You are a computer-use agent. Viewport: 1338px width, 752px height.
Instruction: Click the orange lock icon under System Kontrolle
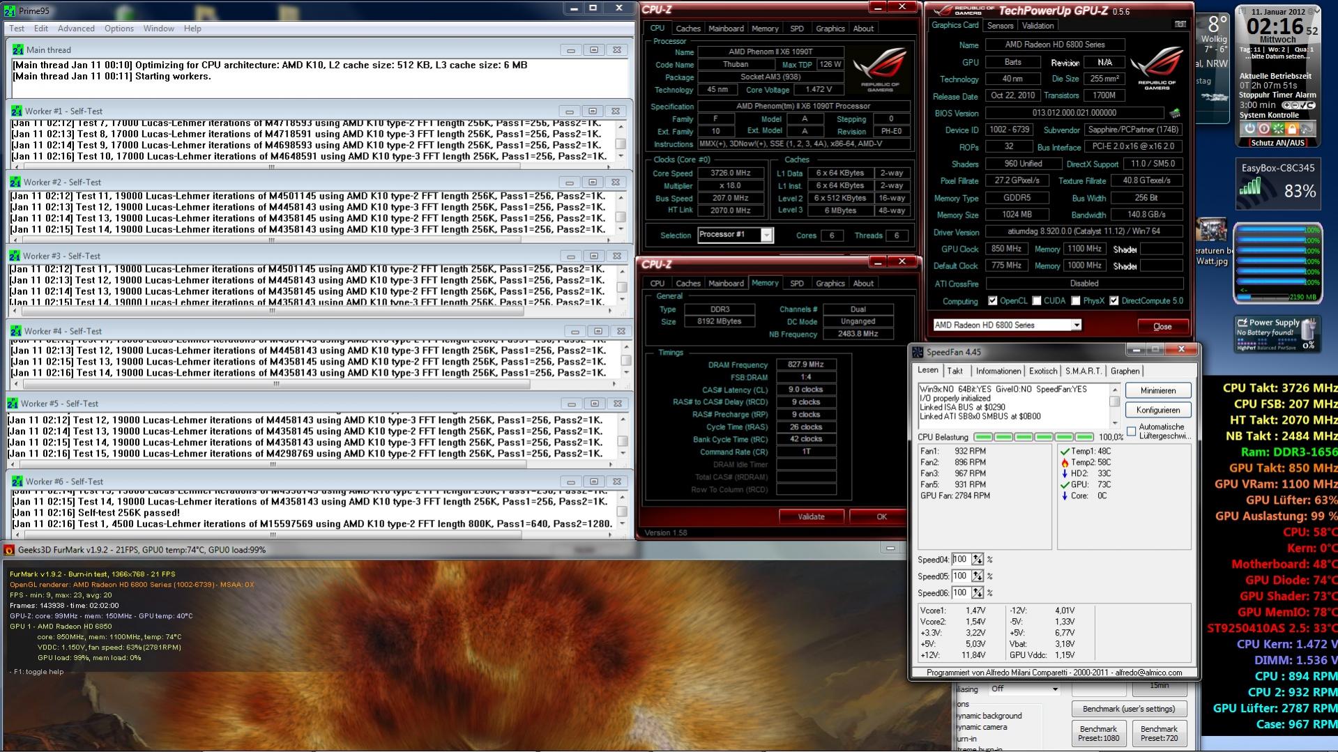click(1292, 129)
